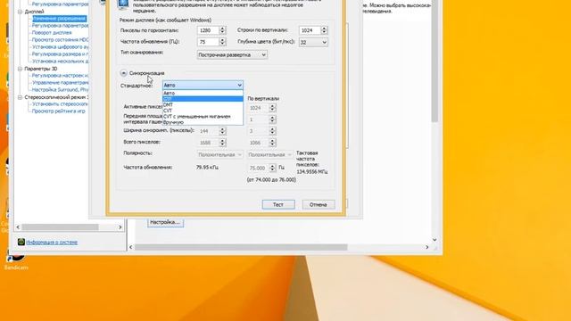Click the tree panel horizontal scrollbar thumb

[60, 227]
